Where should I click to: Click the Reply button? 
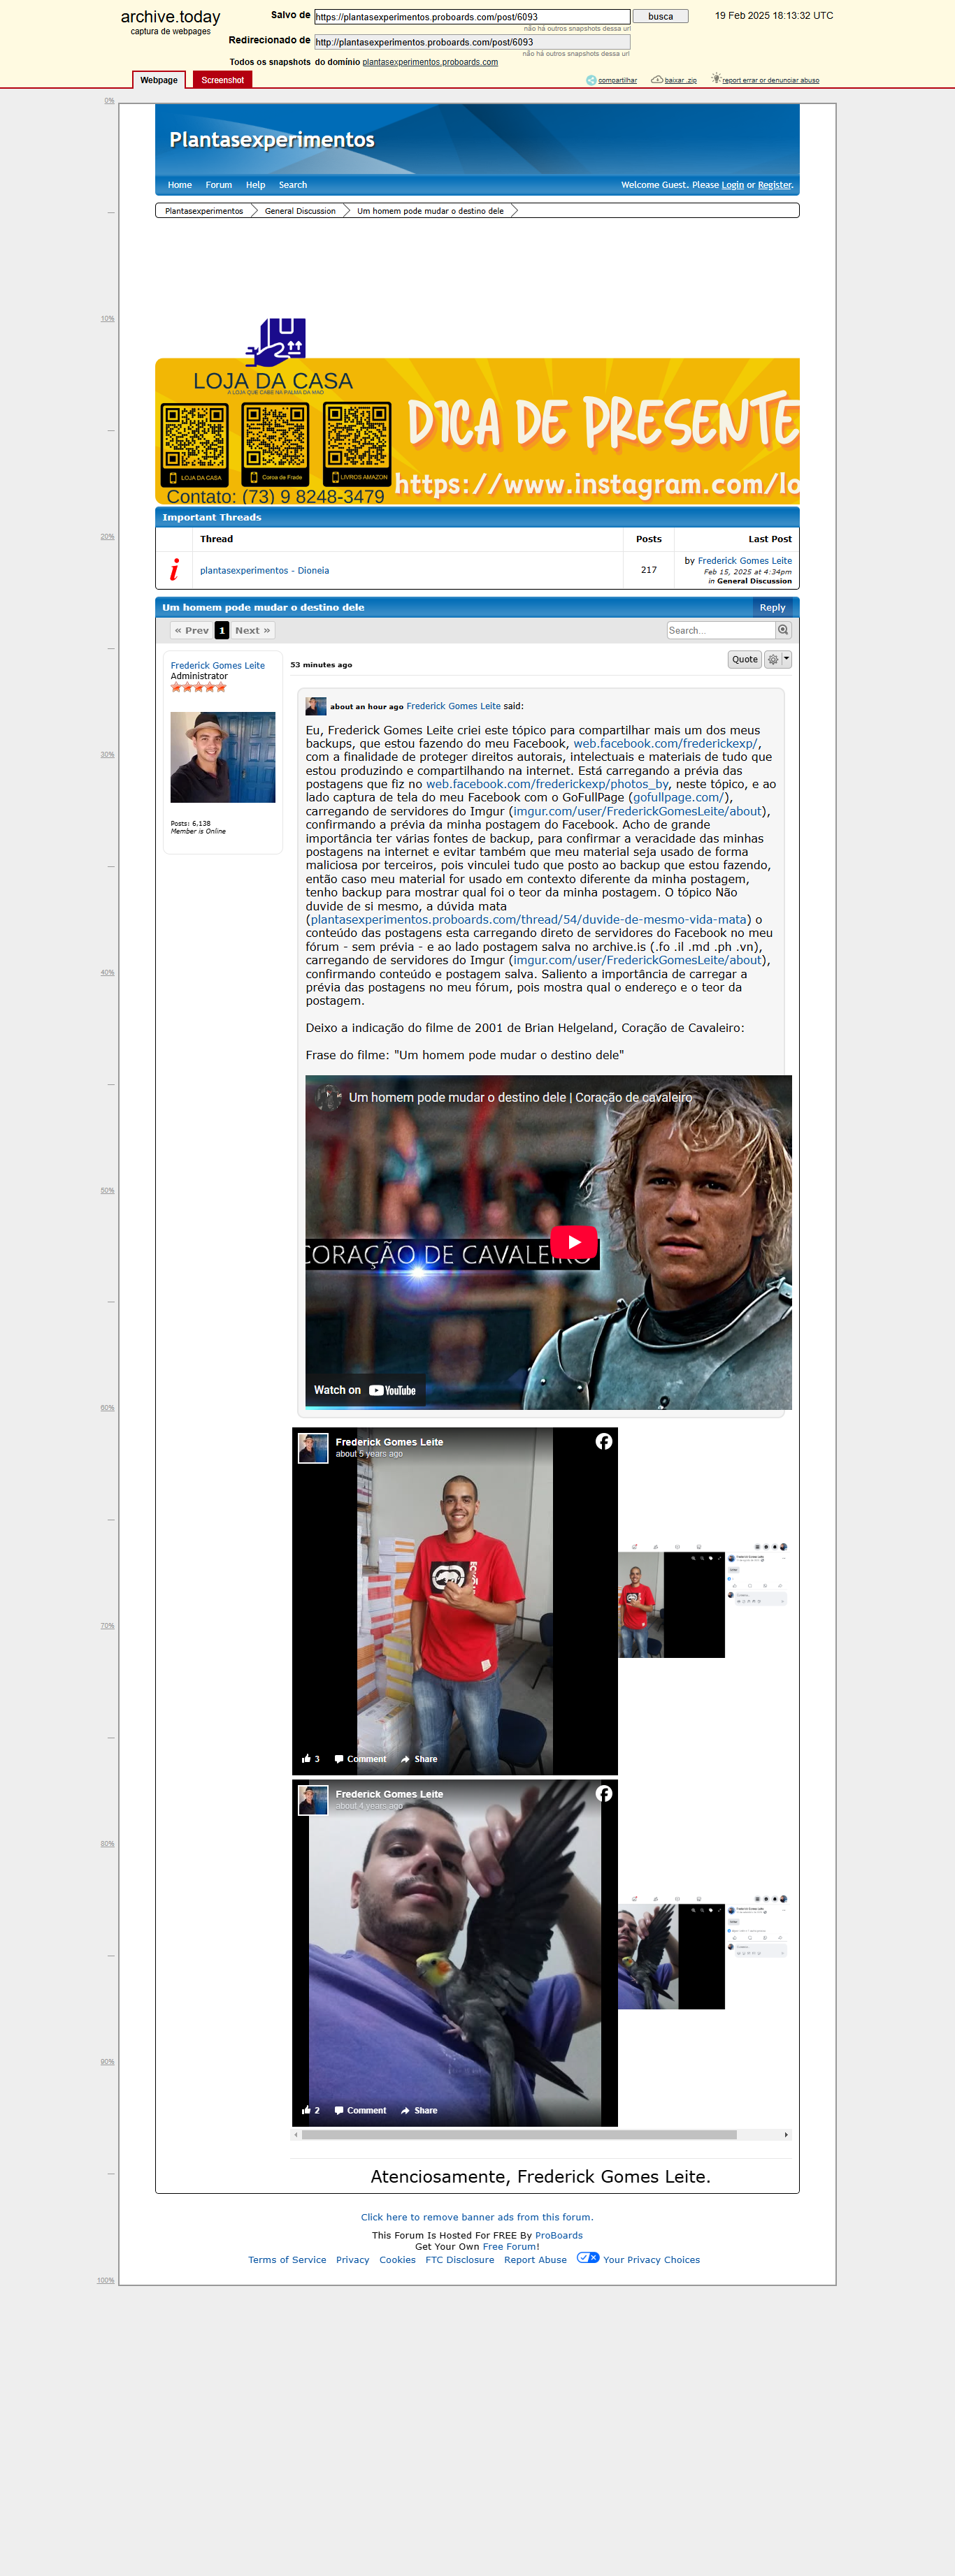pyautogui.click(x=773, y=607)
